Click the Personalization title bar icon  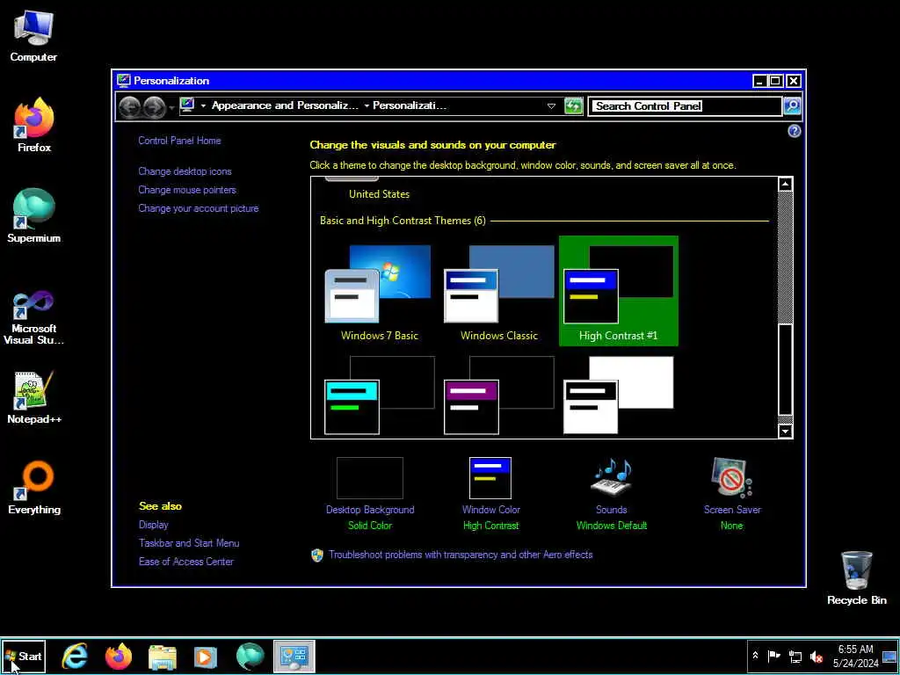click(x=123, y=80)
